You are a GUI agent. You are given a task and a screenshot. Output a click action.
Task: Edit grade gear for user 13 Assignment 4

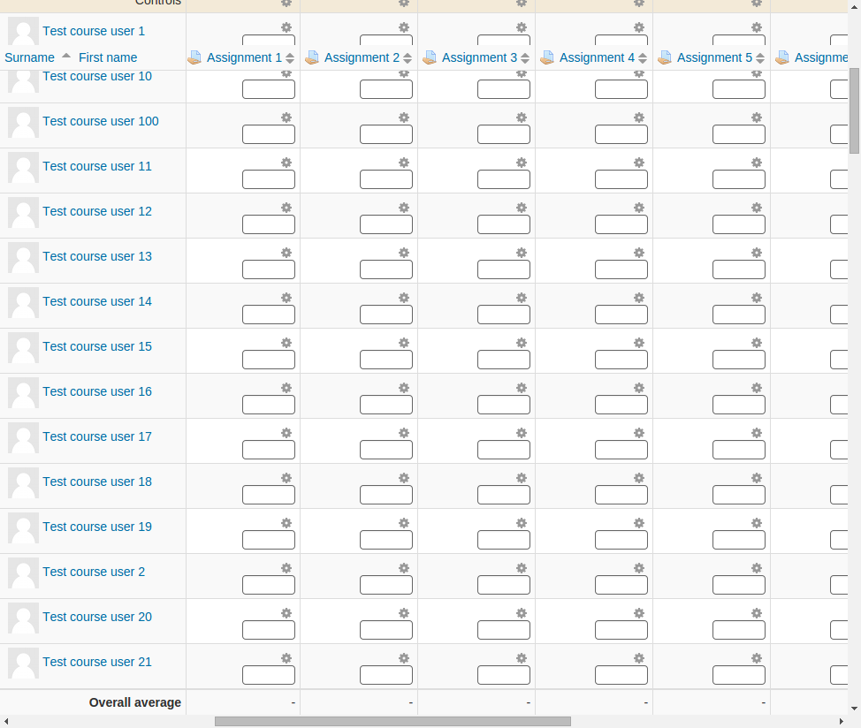point(639,253)
